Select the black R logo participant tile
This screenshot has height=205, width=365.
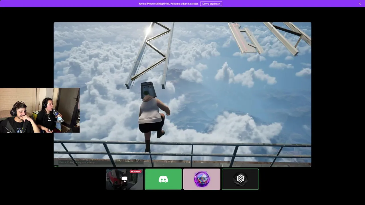(x=240, y=179)
